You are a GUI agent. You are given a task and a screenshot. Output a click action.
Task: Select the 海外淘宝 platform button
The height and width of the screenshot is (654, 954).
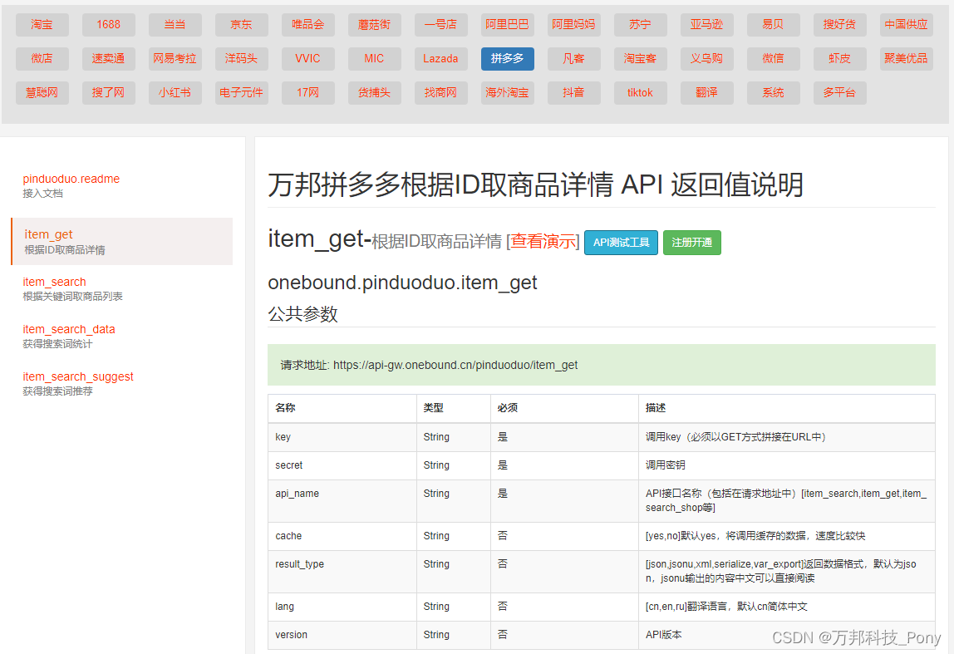coord(508,92)
